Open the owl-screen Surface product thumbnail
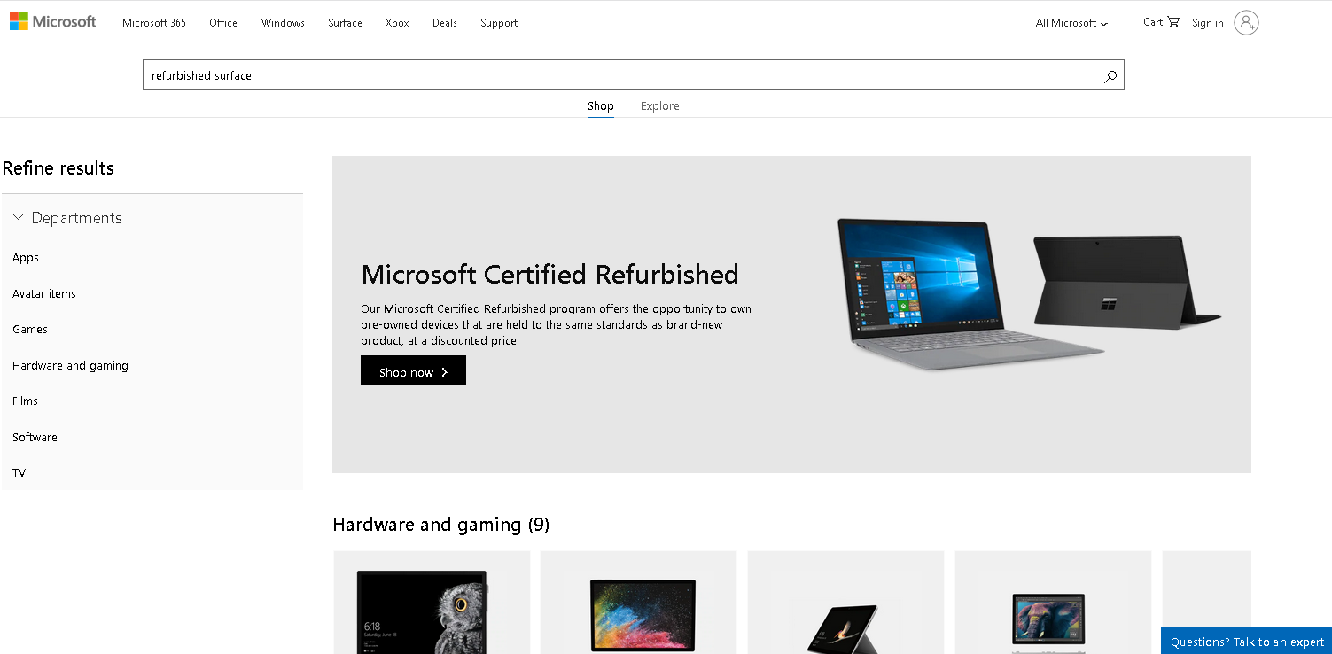1332x654 pixels. point(432,603)
